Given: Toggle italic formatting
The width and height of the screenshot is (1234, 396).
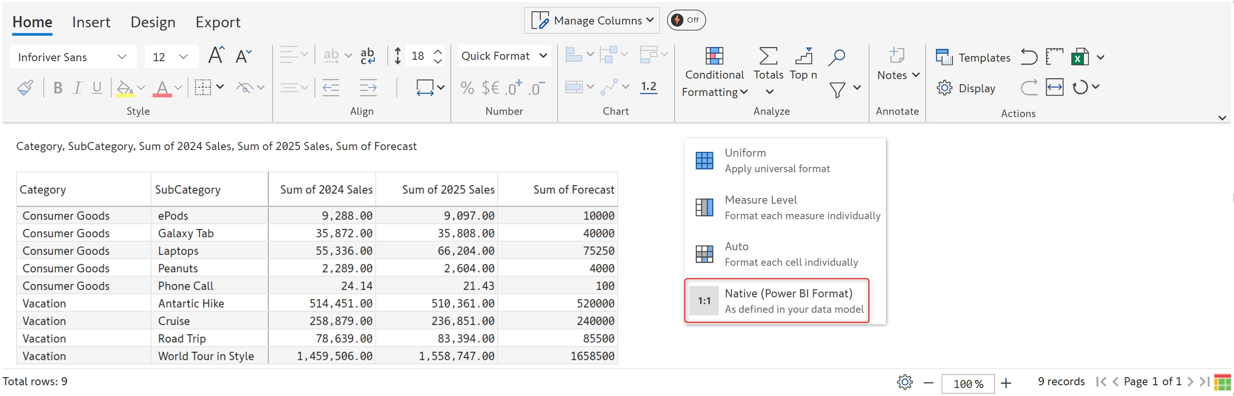Looking at the screenshot, I should point(77,88).
